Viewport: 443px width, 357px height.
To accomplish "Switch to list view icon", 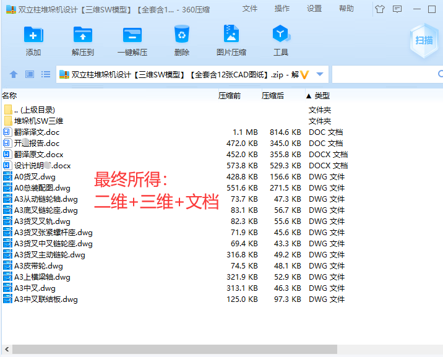I will coord(46,74).
